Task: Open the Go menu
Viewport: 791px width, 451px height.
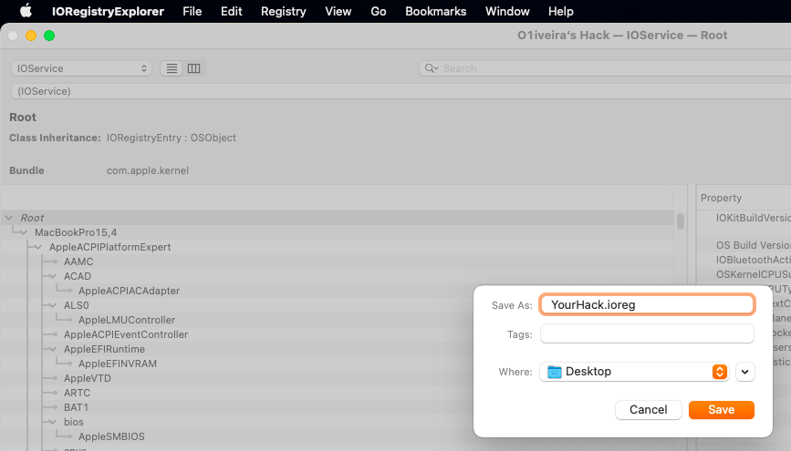Action: click(x=379, y=11)
